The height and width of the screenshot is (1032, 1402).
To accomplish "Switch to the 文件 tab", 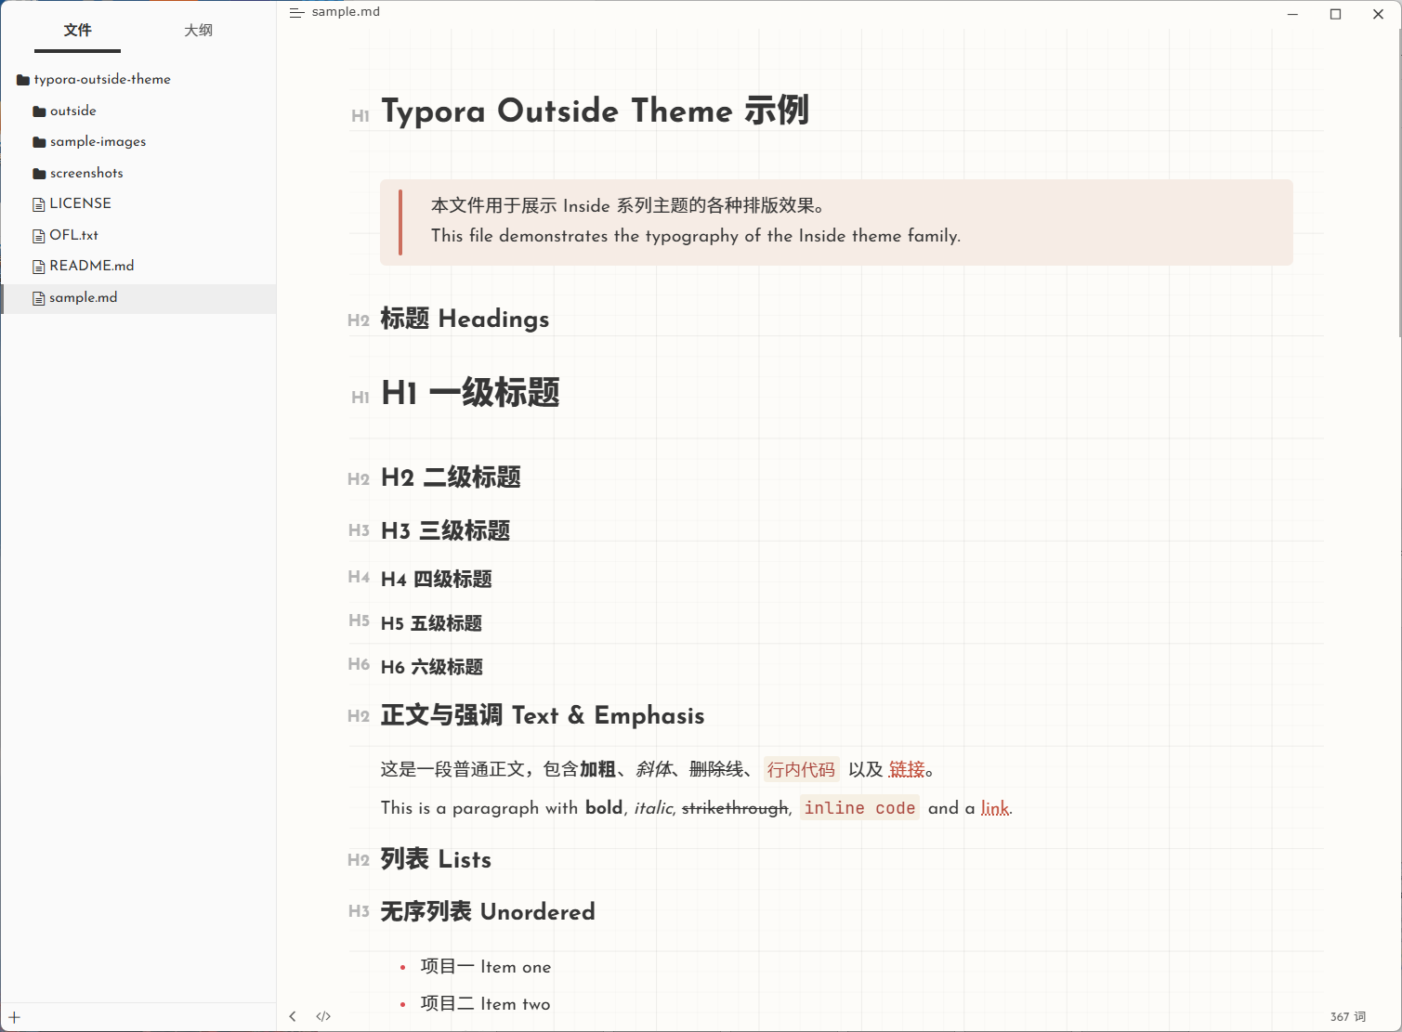I will [x=78, y=31].
